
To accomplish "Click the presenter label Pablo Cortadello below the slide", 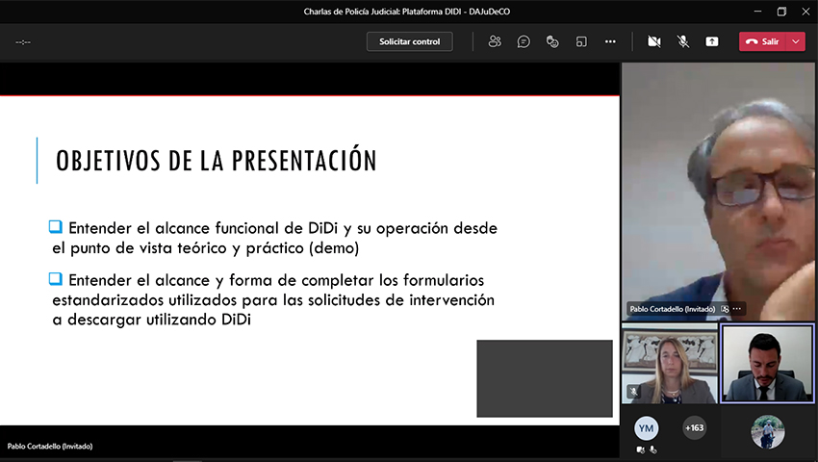I will coord(50,447).
